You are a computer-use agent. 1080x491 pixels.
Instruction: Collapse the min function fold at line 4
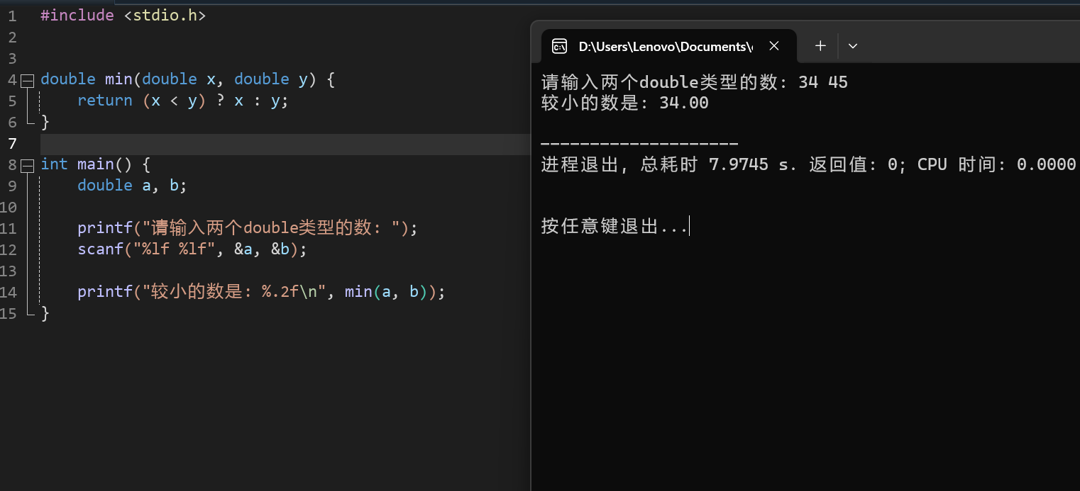[27, 79]
